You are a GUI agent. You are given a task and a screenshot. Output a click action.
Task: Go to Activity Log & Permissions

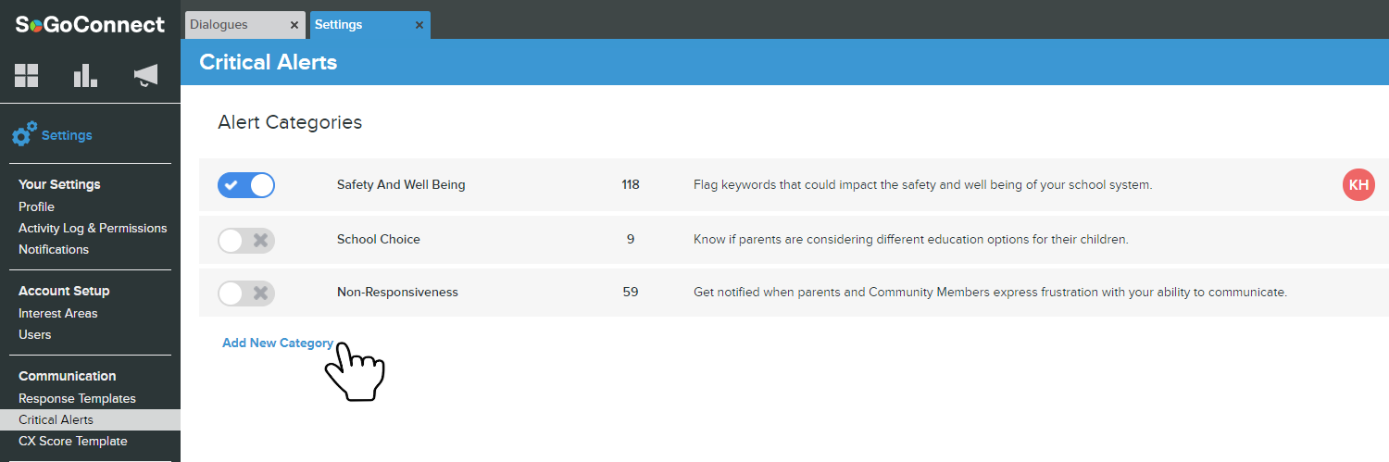coord(93,228)
